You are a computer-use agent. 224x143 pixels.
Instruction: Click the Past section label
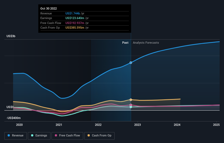[x=125, y=43]
